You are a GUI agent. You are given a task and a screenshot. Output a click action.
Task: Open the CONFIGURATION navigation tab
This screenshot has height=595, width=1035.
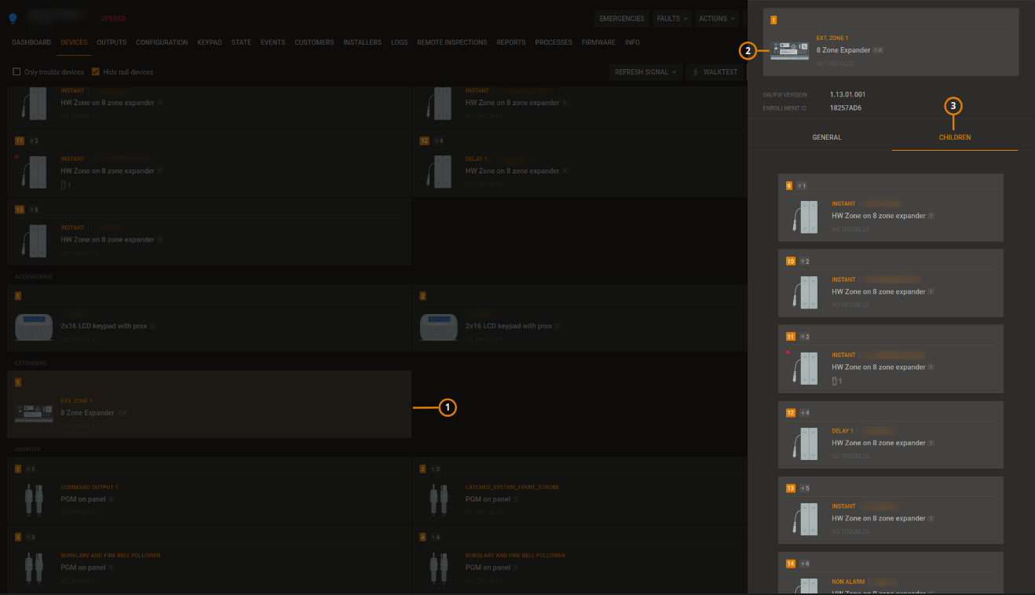pyautogui.click(x=162, y=42)
